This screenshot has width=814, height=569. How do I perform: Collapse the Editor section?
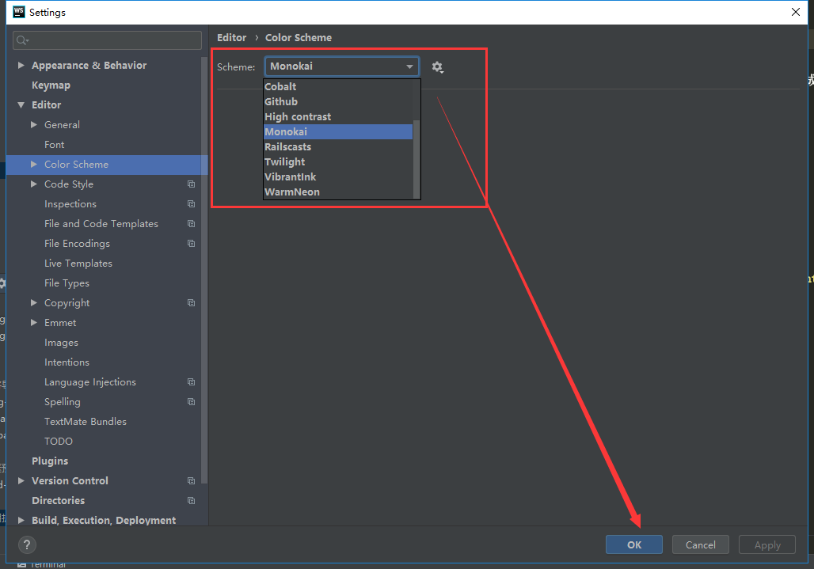pyautogui.click(x=21, y=104)
